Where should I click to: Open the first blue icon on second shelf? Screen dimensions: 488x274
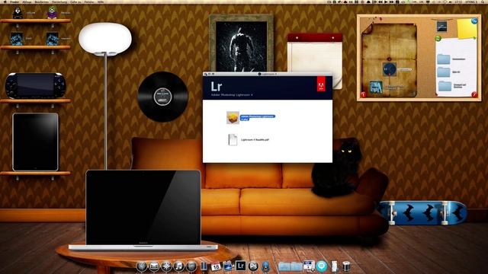click(x=17, y=39)
